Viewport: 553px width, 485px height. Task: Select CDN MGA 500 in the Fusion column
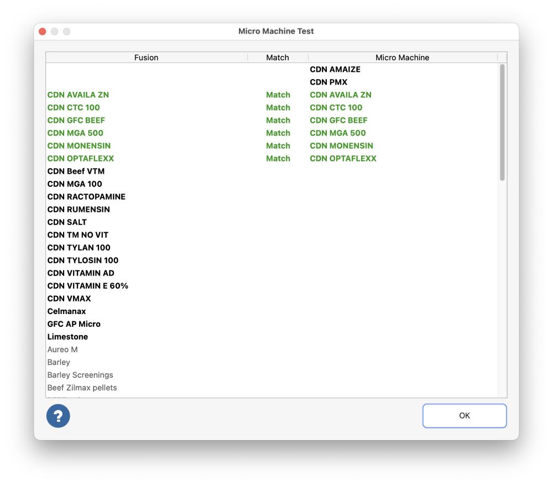(x=75, y=133)
